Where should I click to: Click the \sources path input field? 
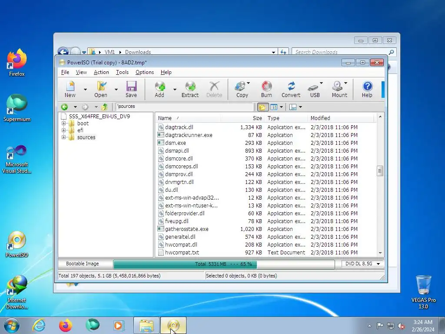coord(184,107)
